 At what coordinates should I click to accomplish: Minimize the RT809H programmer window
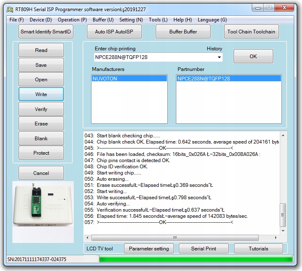click(x=258, y=8)
